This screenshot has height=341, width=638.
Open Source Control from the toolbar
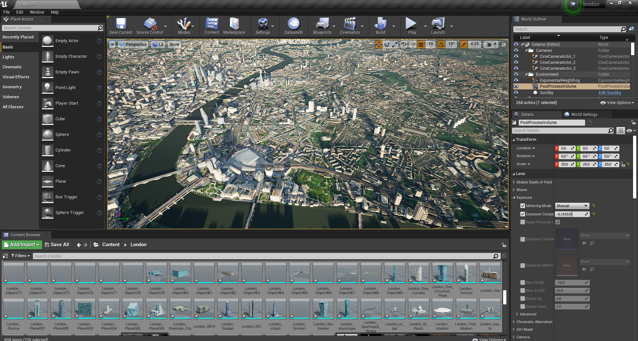(150, 26)
